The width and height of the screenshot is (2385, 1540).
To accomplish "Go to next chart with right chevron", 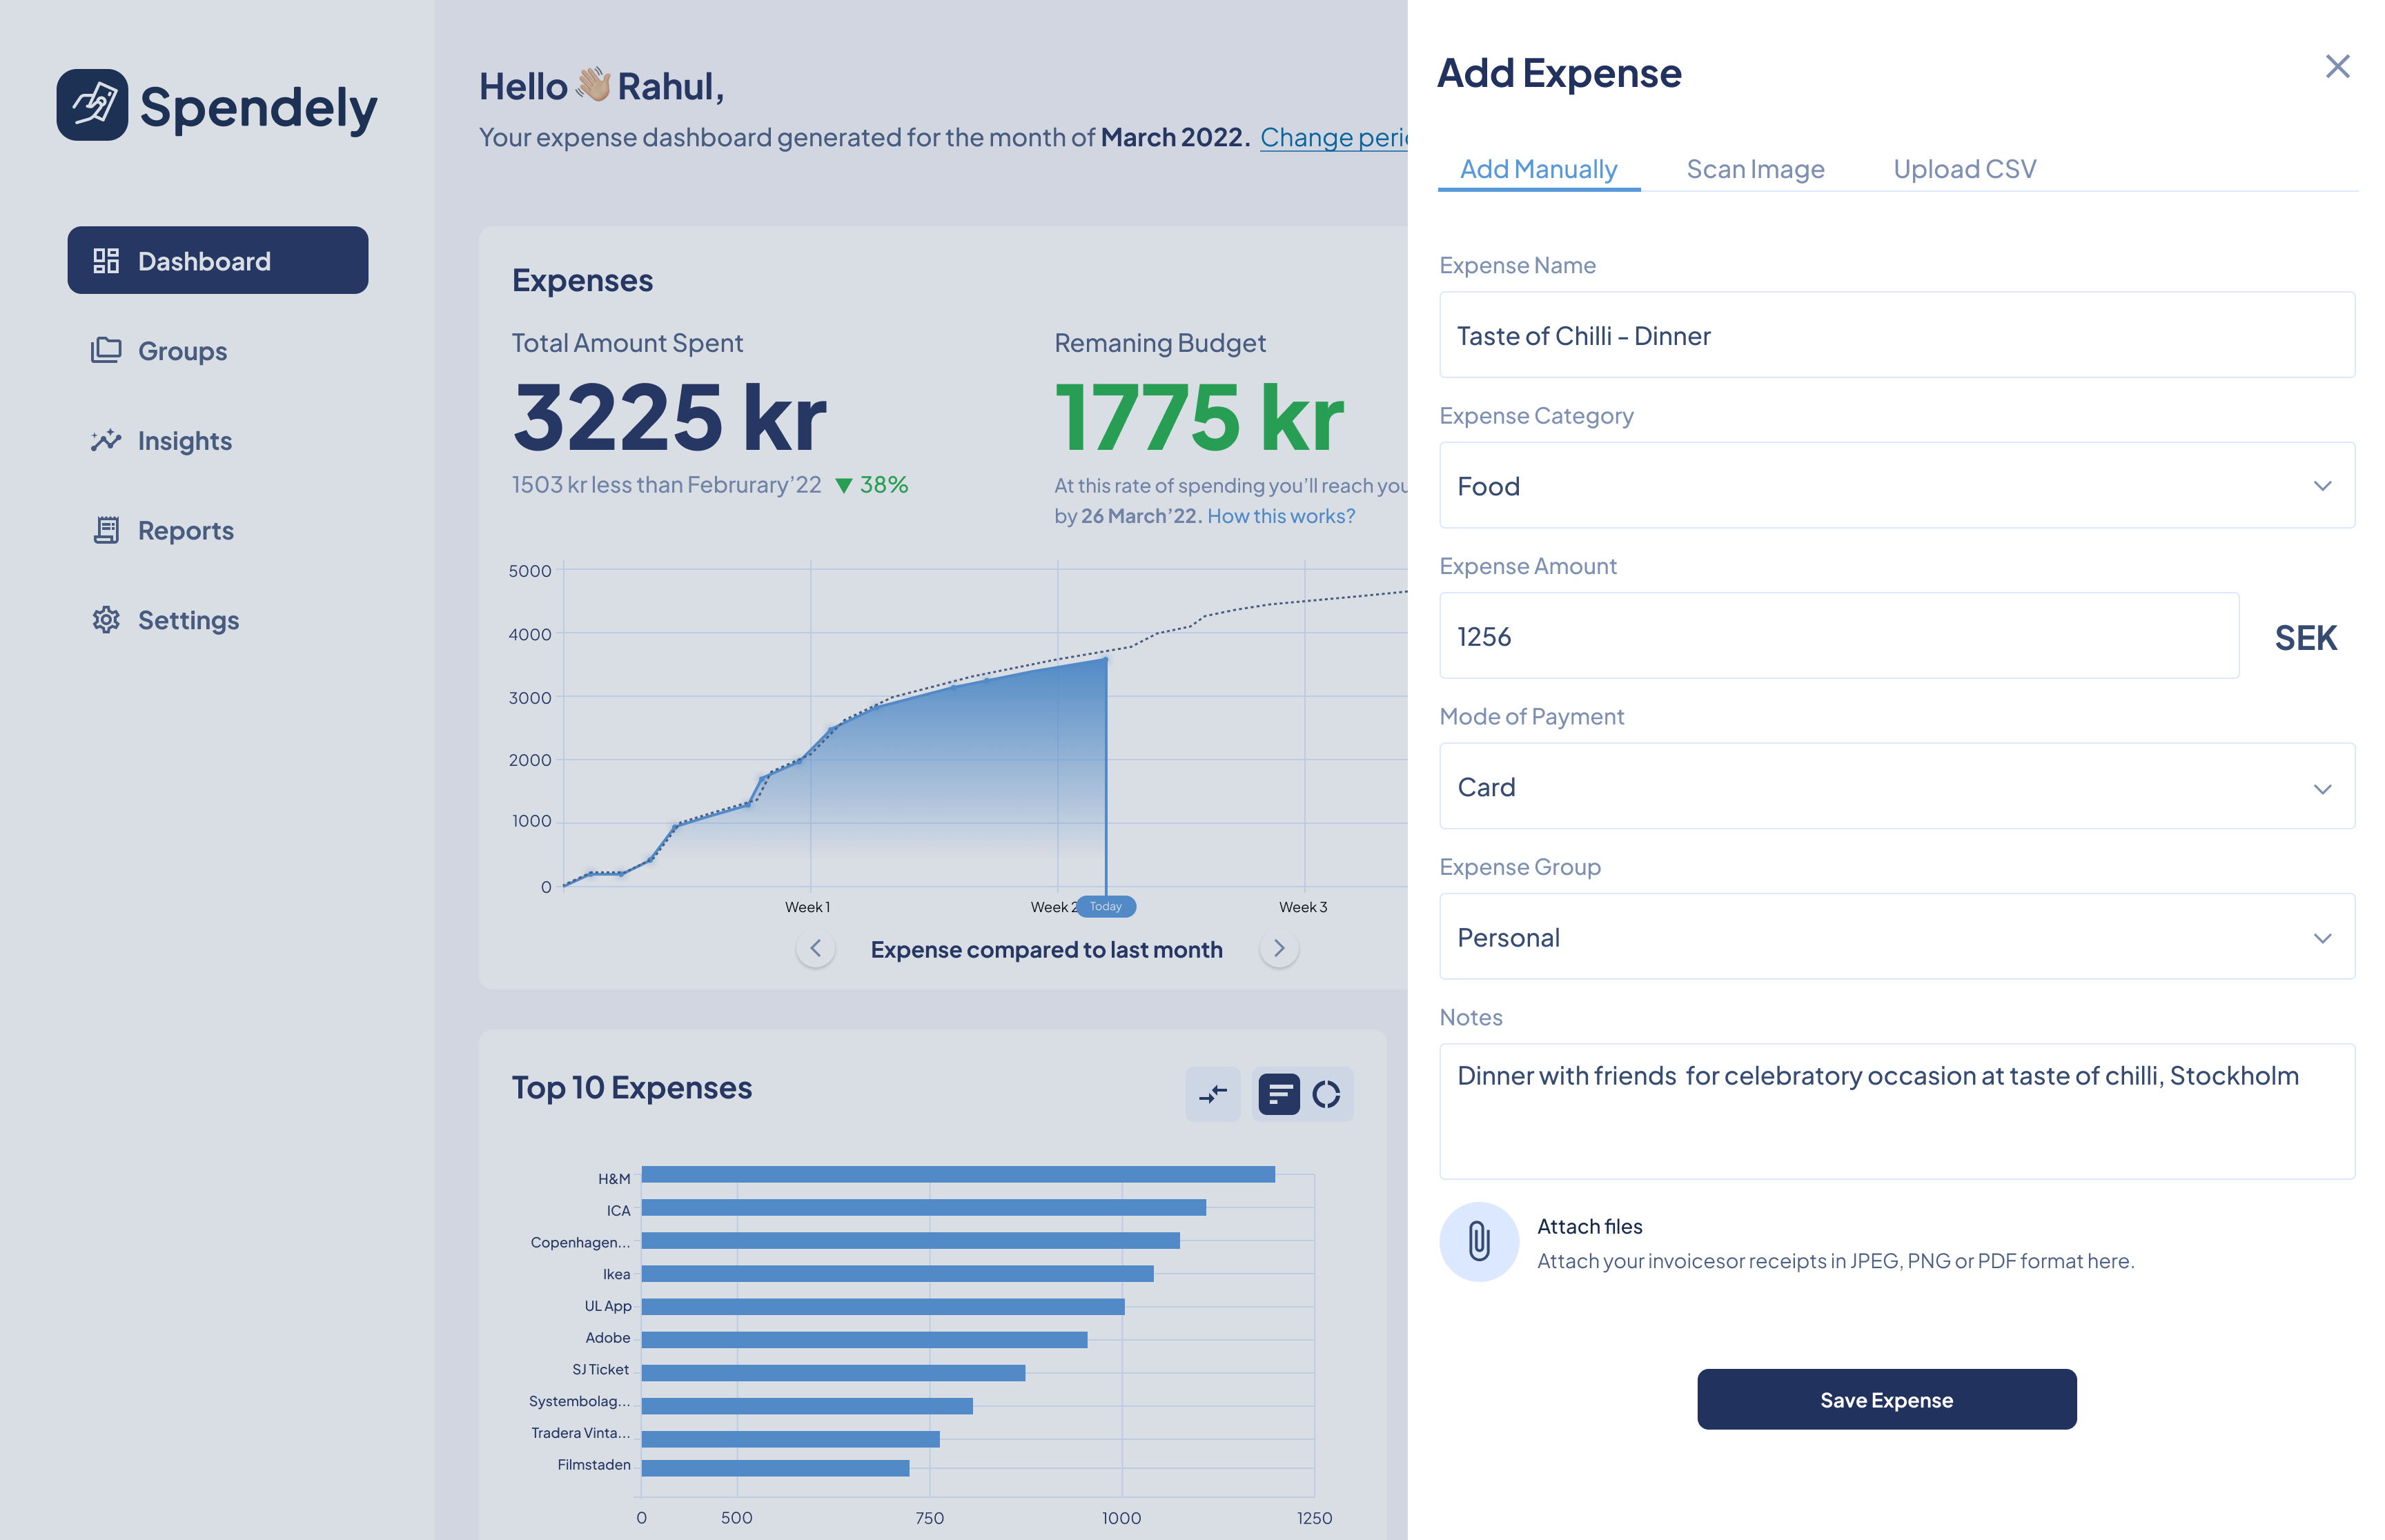I will [x=1279, y=949].
